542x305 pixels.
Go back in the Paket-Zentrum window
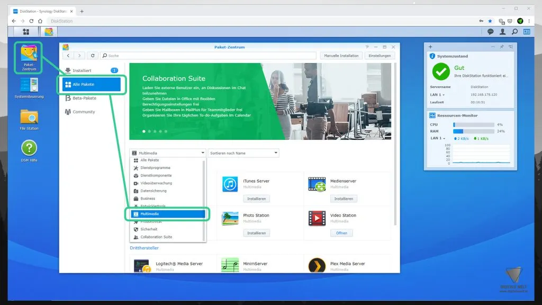click(68, 56)
